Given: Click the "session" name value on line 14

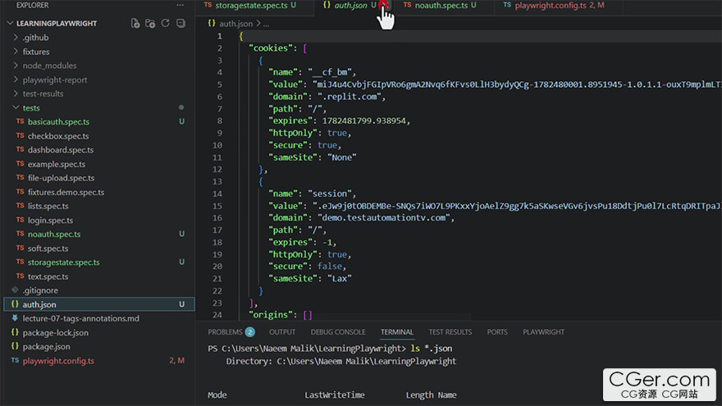Looking at the screenshot, I should pyautogui.click(x=329, y=194).
